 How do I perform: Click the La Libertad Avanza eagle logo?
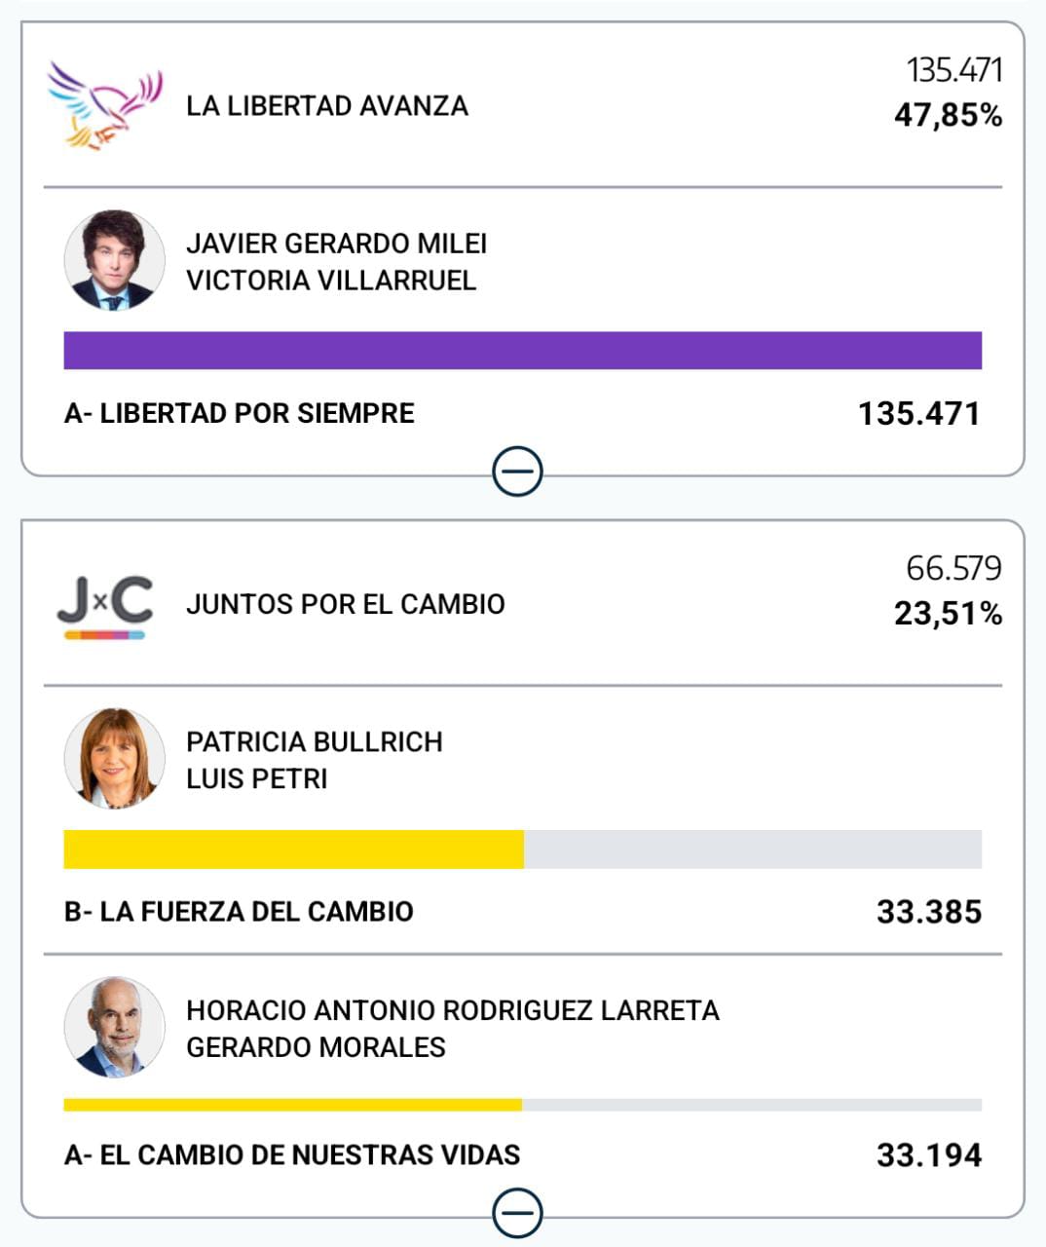[104, 105]
